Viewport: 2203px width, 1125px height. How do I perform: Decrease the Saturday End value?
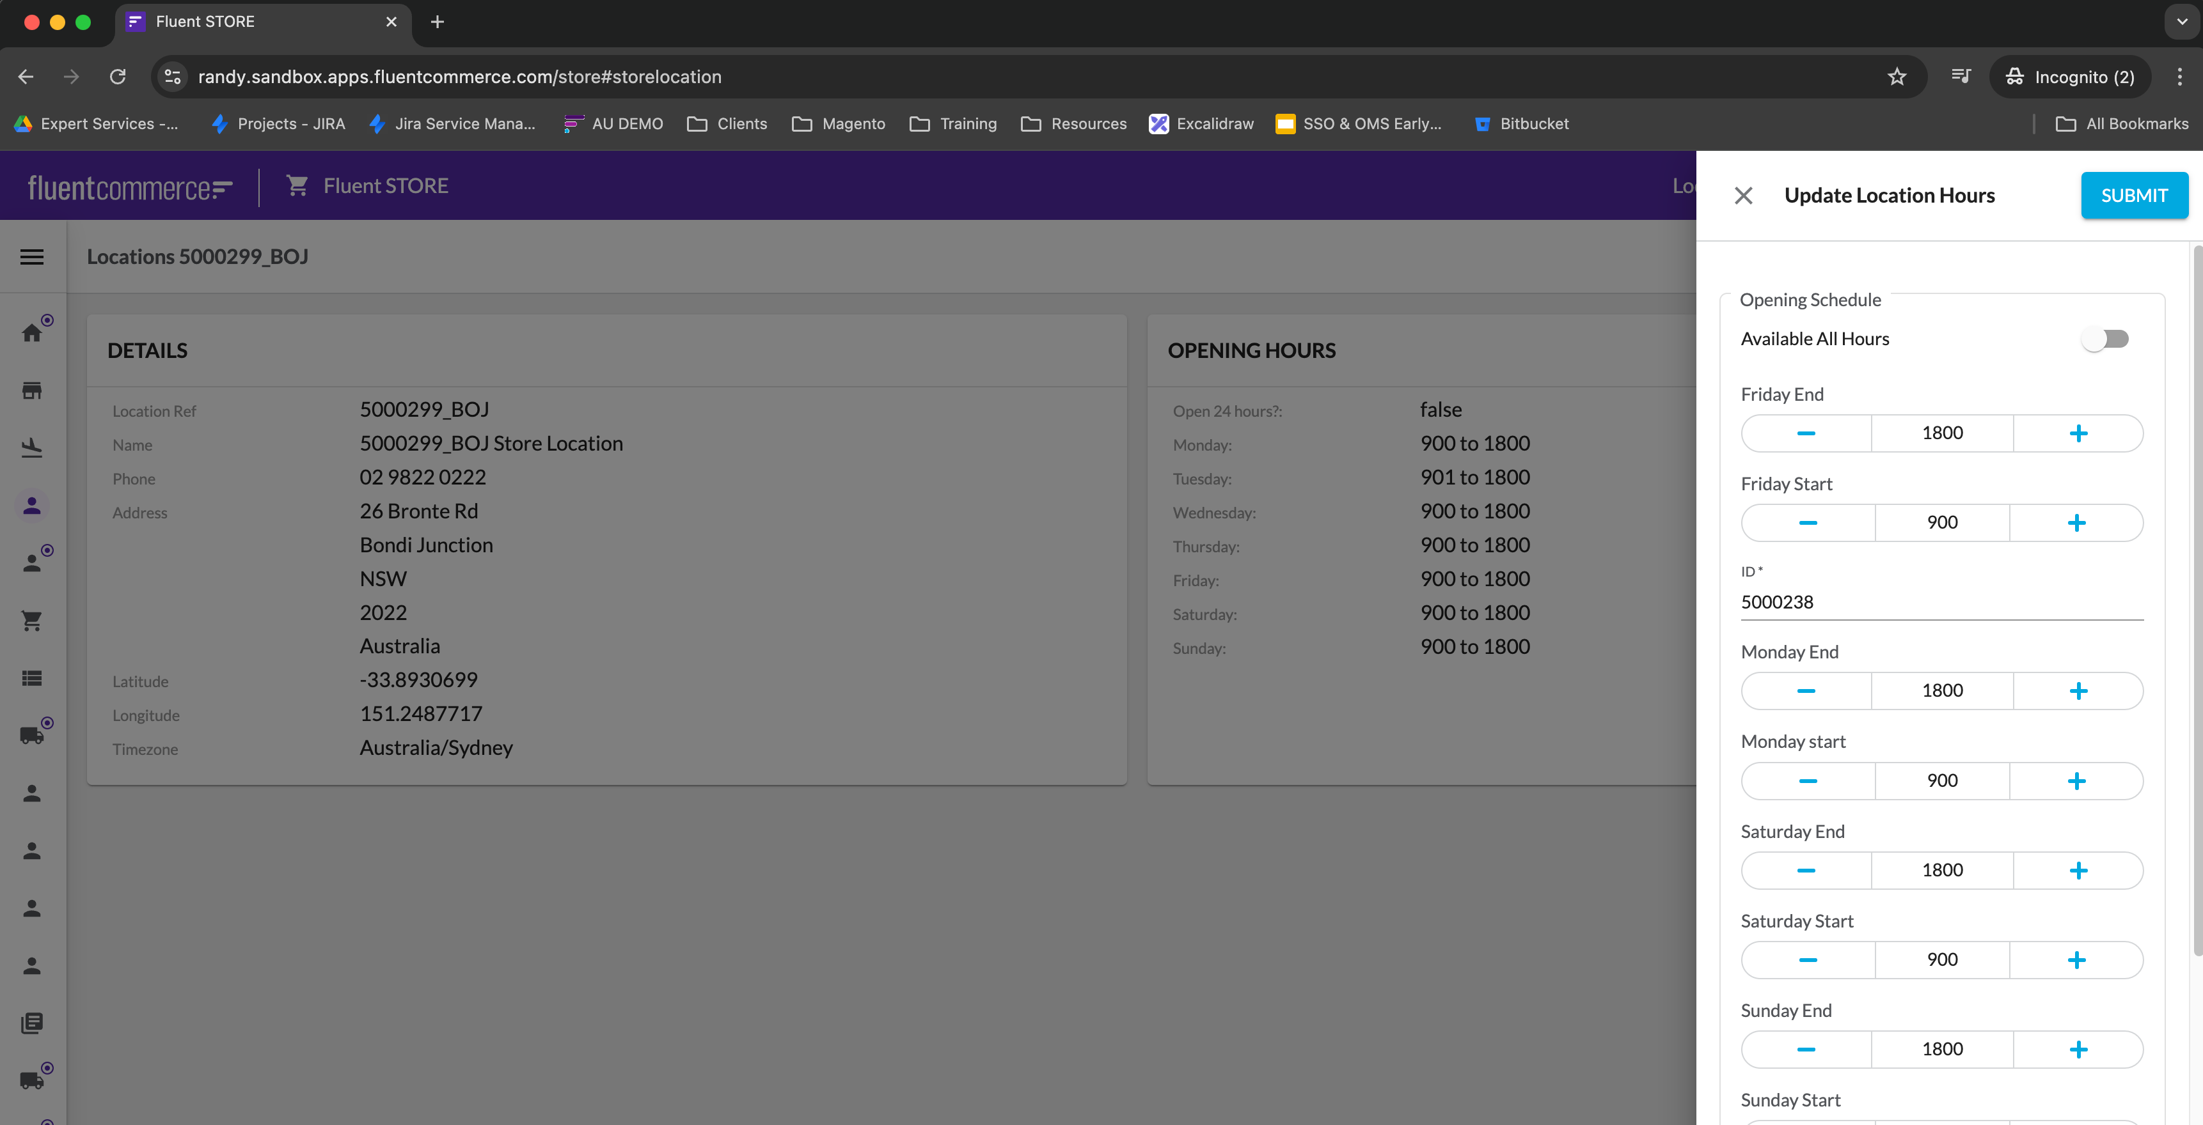coord(1805,870)
